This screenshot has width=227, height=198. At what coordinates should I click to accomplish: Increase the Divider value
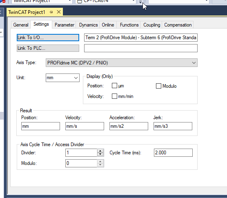pos(100,151)
